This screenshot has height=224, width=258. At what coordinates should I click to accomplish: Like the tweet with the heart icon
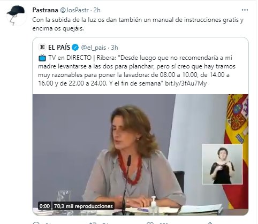tap(150, 223)
